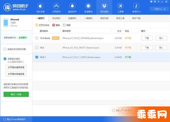Screen dimensions: 170x122
Task: Click the green 刷新 refresh icon
Action: coord(64,25)
